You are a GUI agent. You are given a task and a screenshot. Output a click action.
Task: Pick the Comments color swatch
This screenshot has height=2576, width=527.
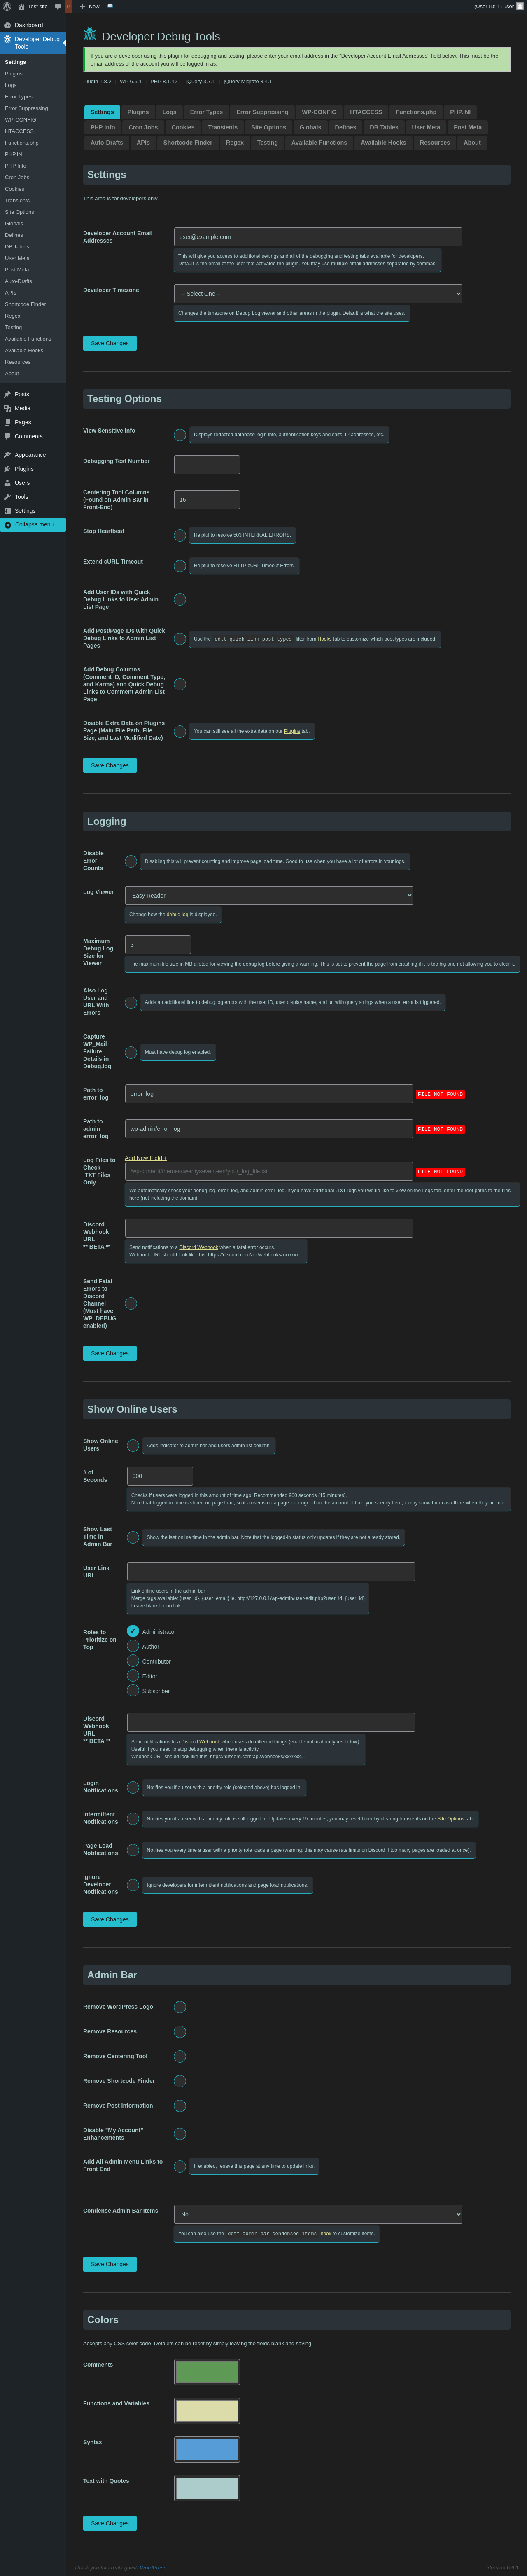point(207,2372)
